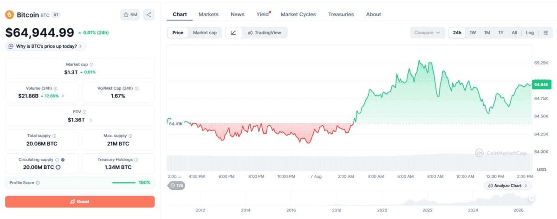557x219 pixels.
Task: Click the Volume (24h) info icon
Action: click(56, 88)
